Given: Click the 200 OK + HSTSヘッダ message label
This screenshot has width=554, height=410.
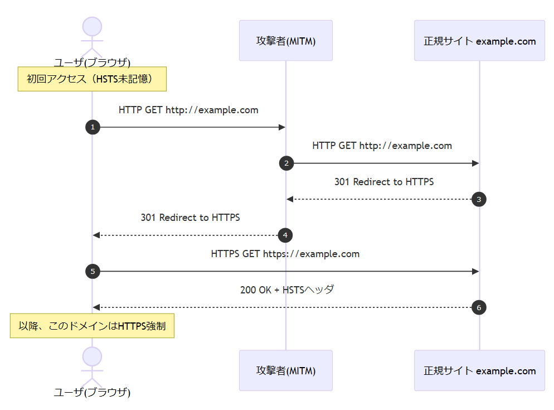Looking at the screenshot, I should click(x=286, y=290).
